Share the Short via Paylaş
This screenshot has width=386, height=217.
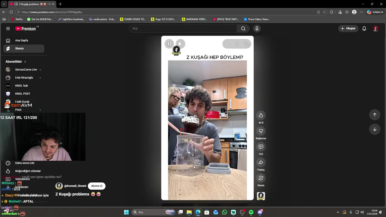261,162
